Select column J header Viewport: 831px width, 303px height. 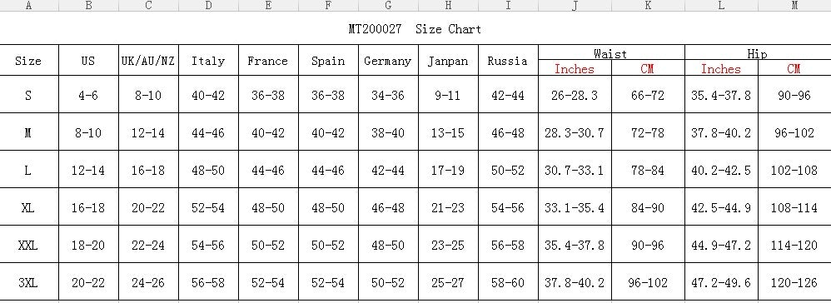coord(575,5)
